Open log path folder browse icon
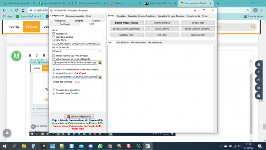The width and height of the screenshot is (266, 150). click(100, 63)
